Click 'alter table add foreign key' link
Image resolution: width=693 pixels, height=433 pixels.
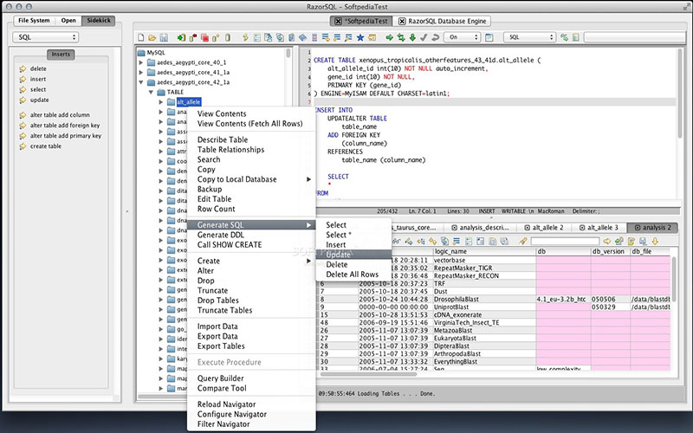point(65,126)
